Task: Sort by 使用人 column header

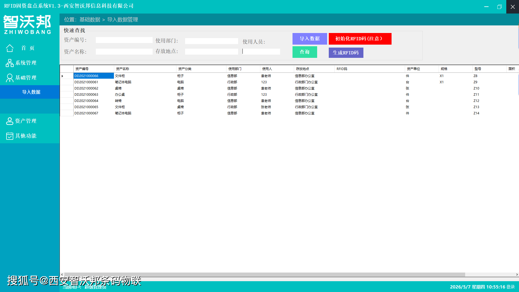Action: (277, 69)
